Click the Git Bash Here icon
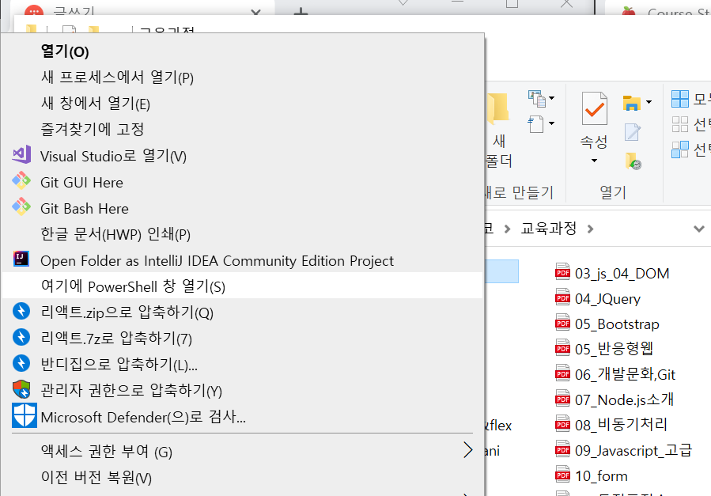Viewport: 711px width, 496px height. [21, 206]
